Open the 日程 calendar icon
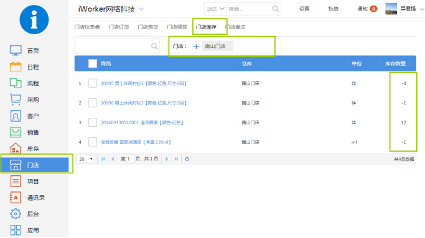The image size is (425, 238). (16, 66)
